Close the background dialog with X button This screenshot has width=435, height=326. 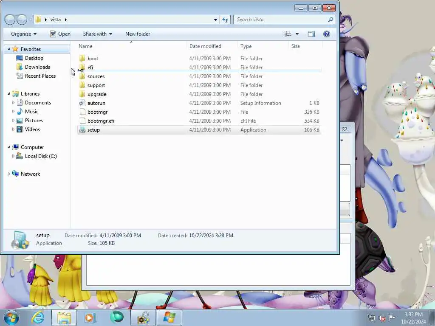click(x=345, y=129)
